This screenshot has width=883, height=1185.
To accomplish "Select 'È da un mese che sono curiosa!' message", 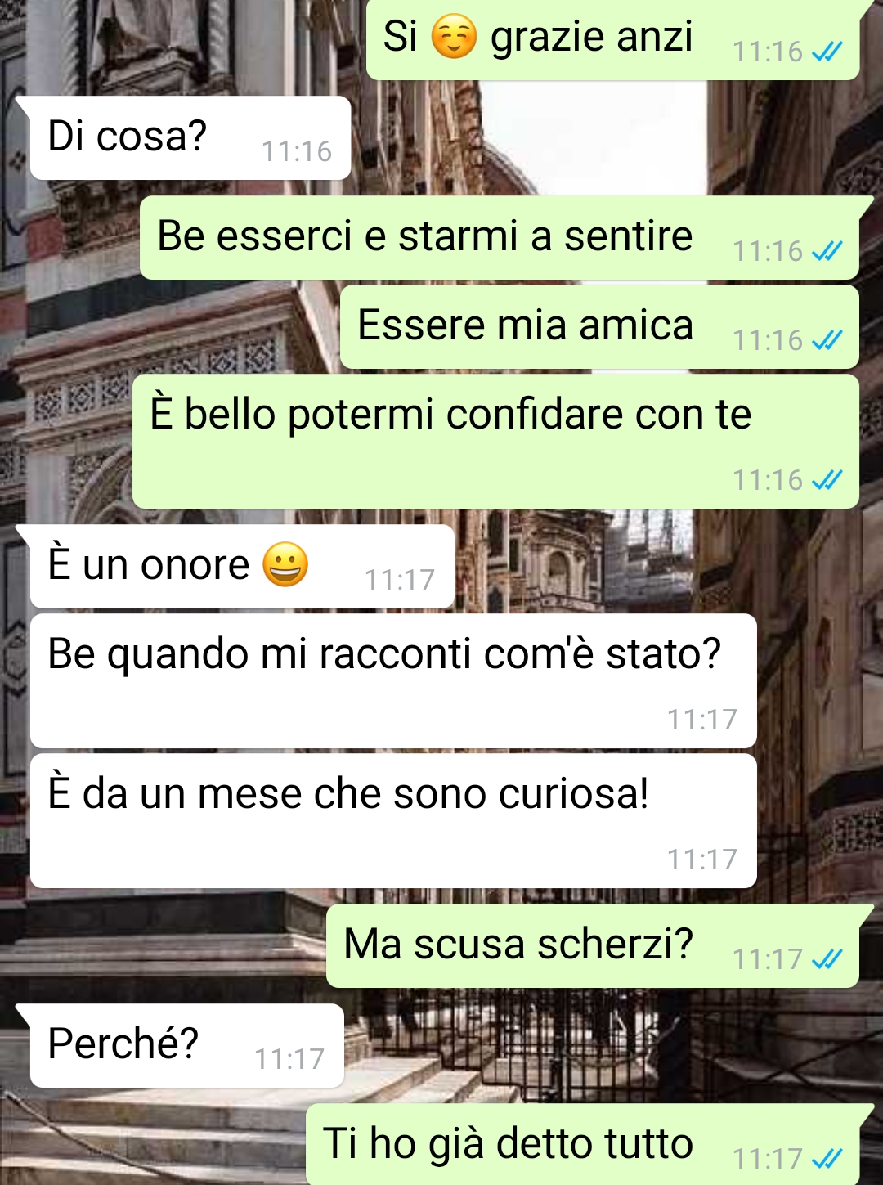I will [x=393, y=820].
